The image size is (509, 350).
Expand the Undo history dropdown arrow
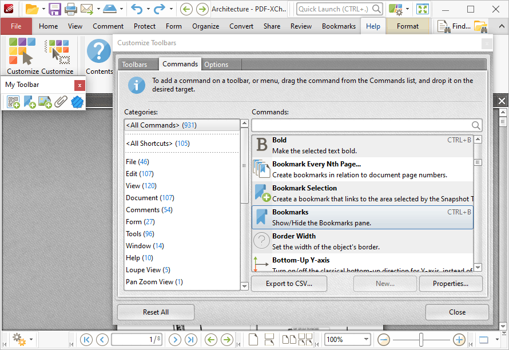[x=148, y=9]
